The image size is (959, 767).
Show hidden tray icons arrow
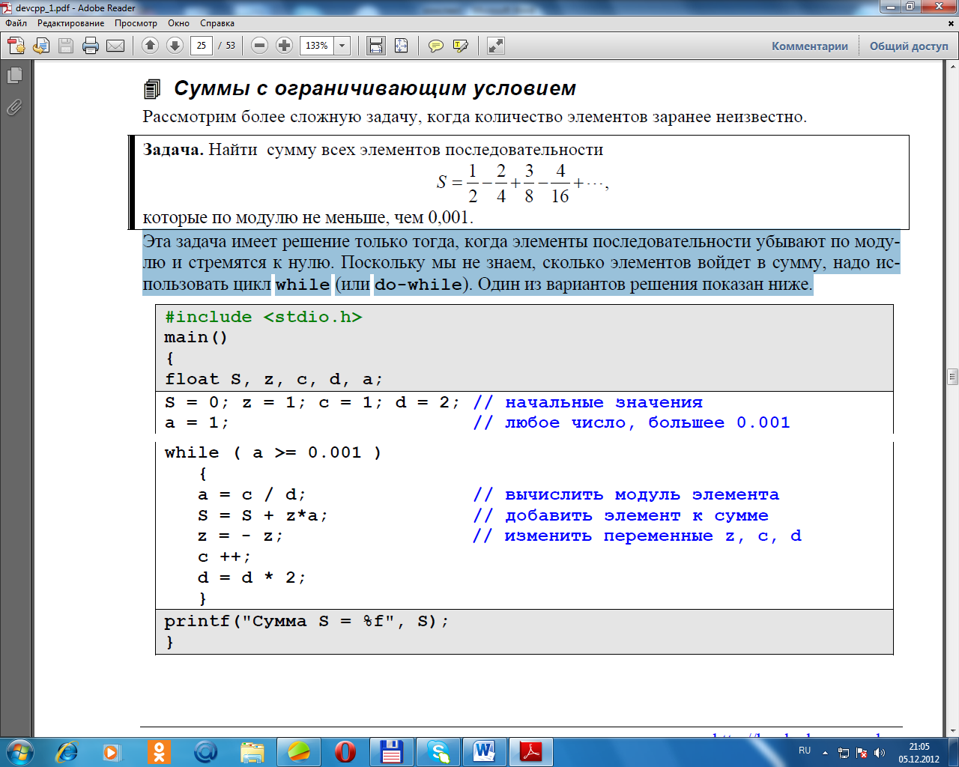pyautogui.click(x=826, y=752)
